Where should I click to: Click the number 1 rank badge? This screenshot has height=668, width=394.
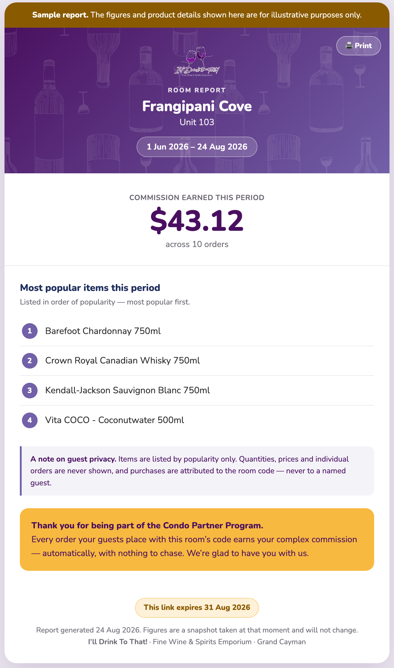(x=30, y=331)
